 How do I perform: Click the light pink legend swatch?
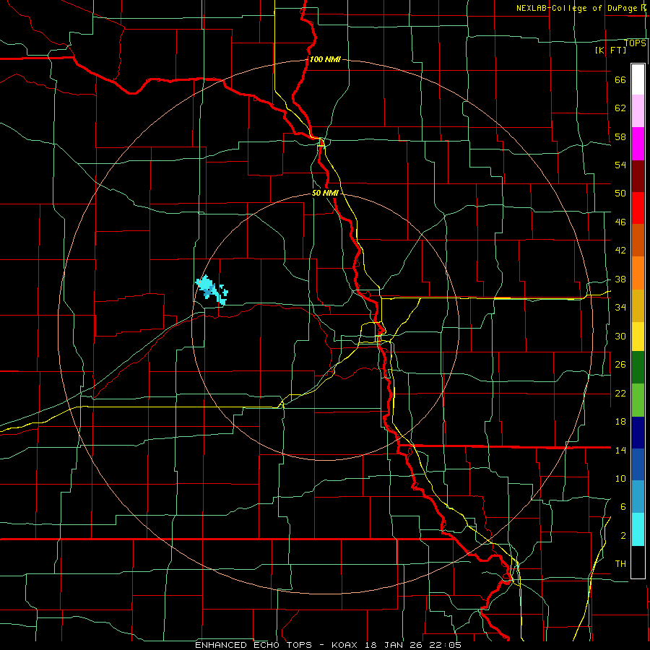638,111
